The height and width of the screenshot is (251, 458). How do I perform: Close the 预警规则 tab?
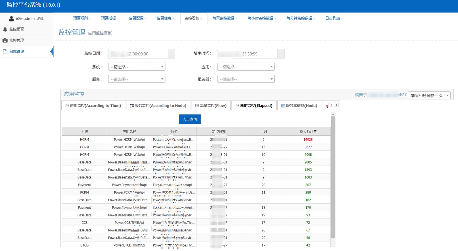90,19
